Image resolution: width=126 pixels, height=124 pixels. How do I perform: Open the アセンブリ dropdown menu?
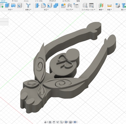(69, 10)
